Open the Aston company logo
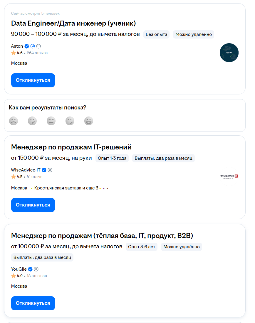This screenshot has width=255, height=323. pos(229,53)
